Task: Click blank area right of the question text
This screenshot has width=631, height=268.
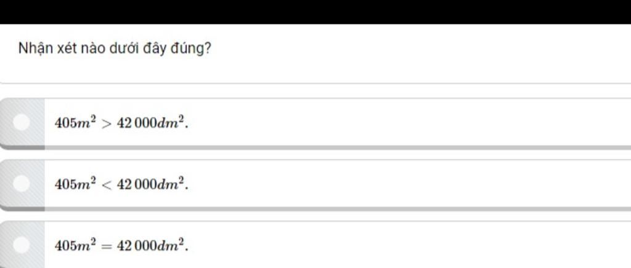Action: pos(401,48)
